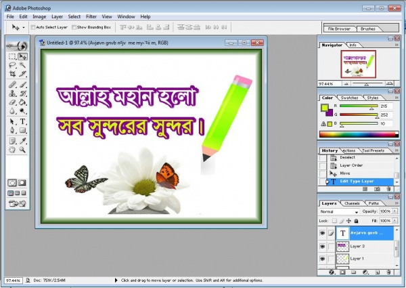
Task: Select the Horizontal Type tool
Action: point(23,121)
